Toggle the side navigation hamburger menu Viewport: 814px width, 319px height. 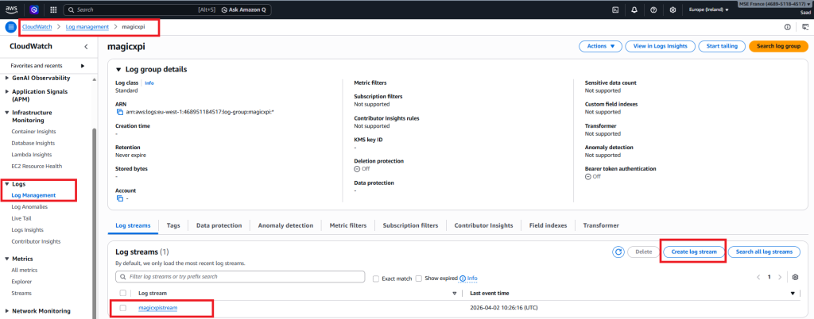point(11,27)
